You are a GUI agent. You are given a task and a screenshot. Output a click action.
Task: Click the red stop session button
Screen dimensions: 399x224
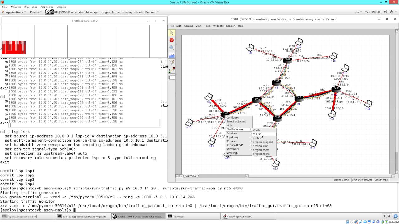pyautogui.click(x=171, y=40)
